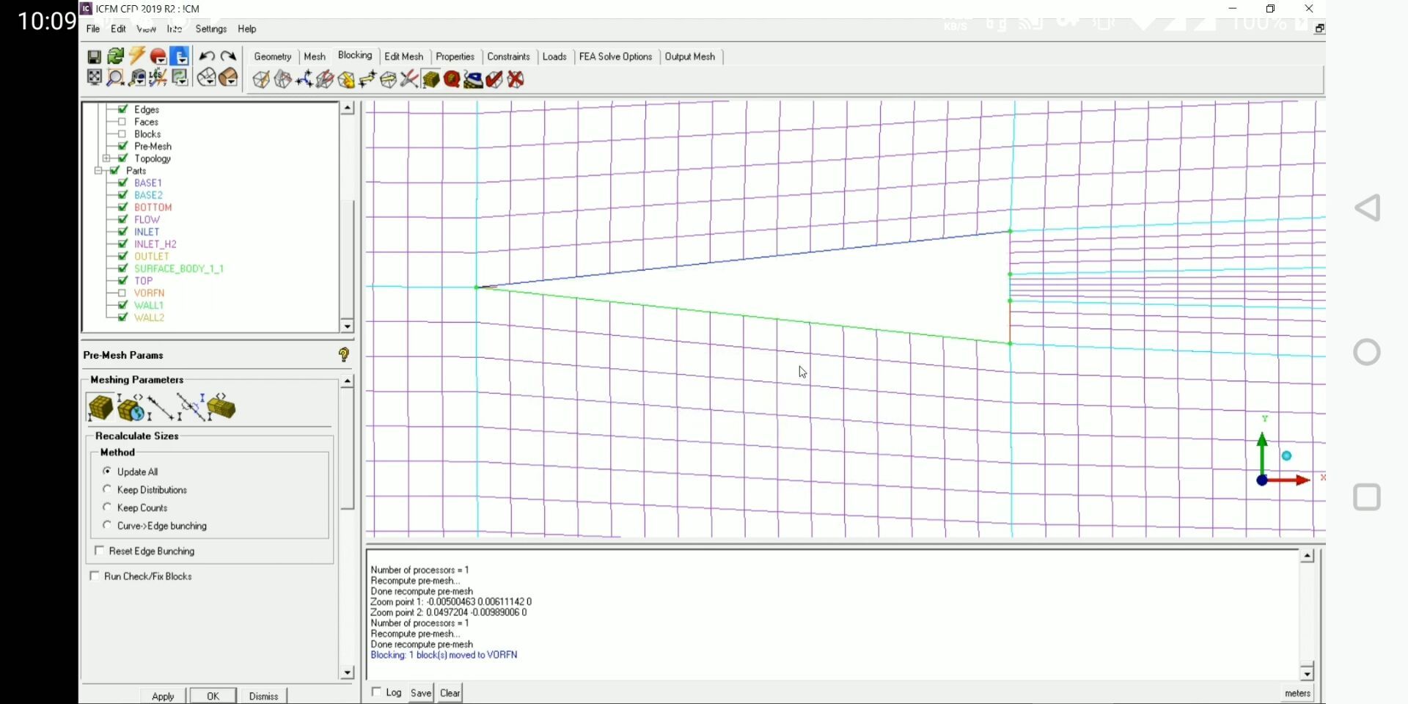Viewport: 1408px width, 704px height.
Task: Click the Redo arrow icon
Action: (x=229, y=56)
